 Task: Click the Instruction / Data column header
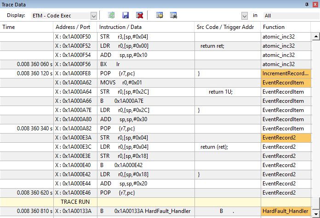coord(146,27)
